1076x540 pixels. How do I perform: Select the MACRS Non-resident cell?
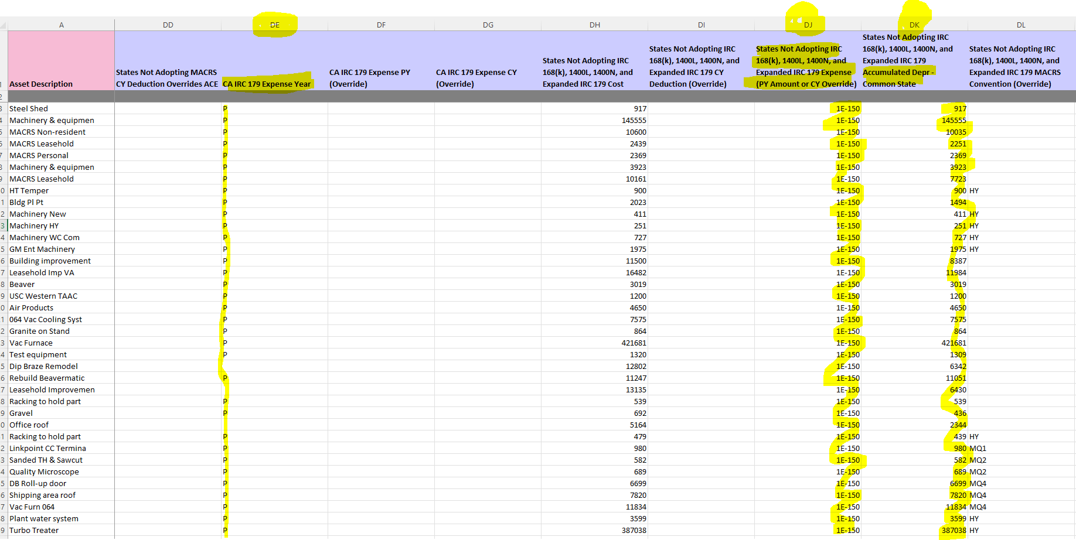61,132
